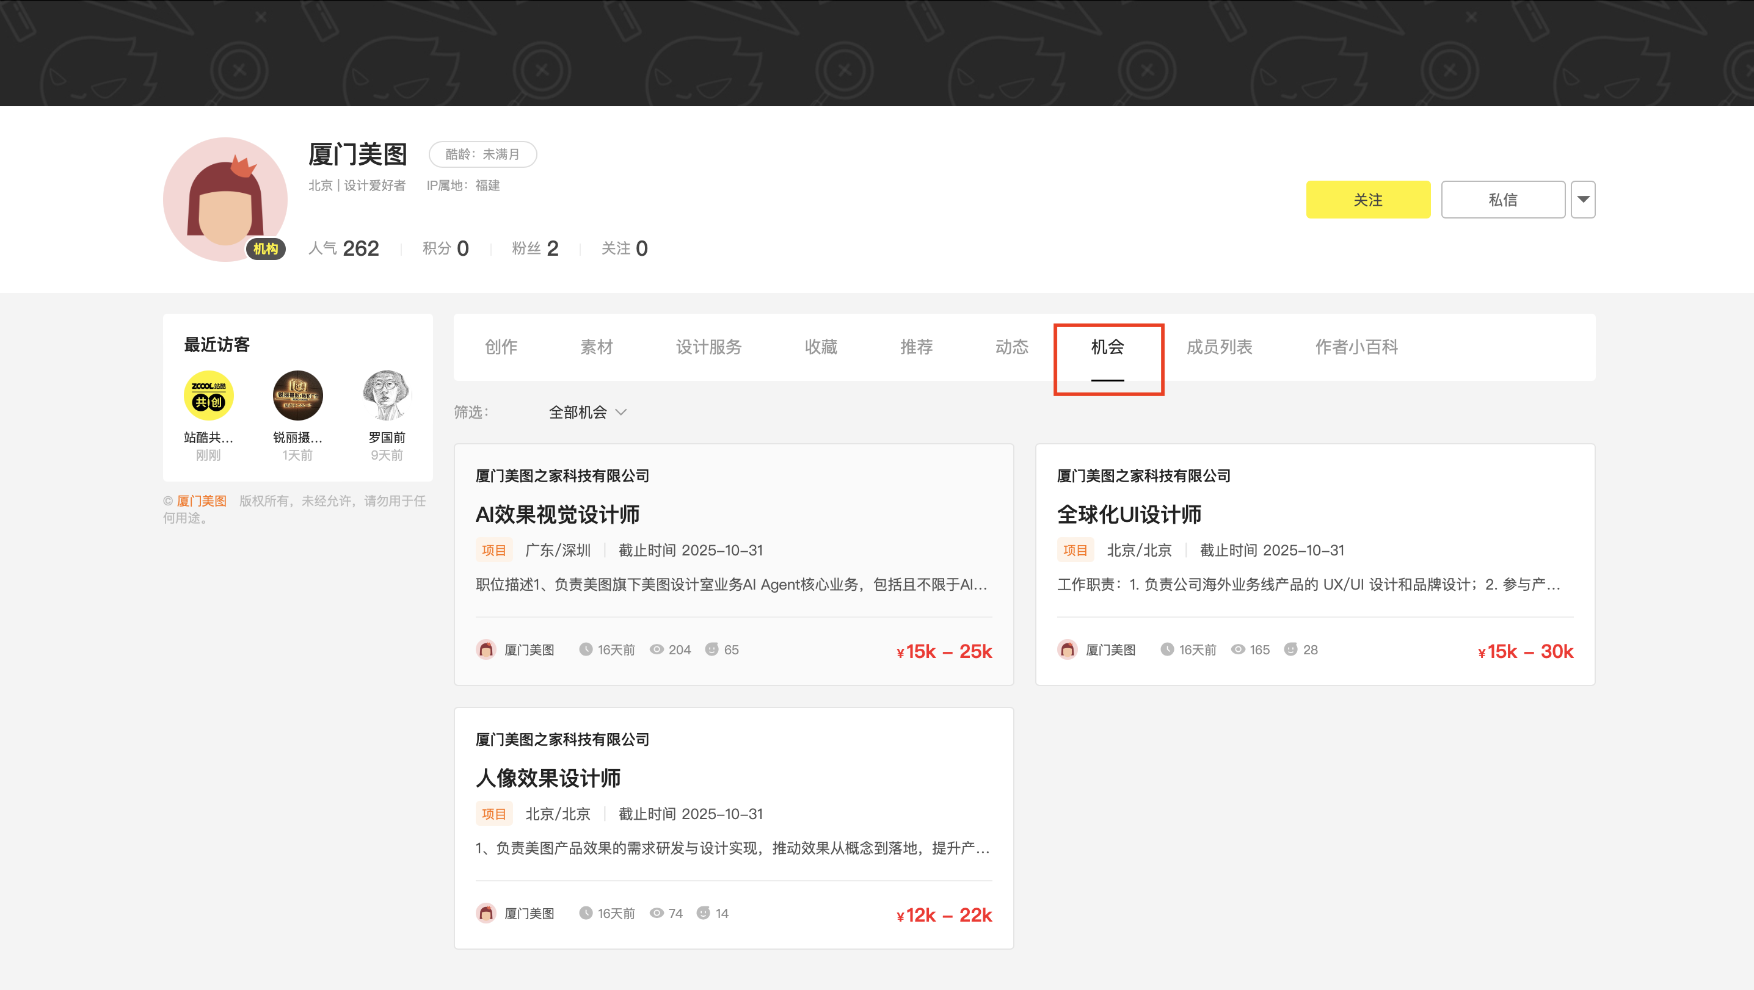Open visitor 锐丽摄影 avatar
Screen dimensions: 1754x990
point(297,396)
